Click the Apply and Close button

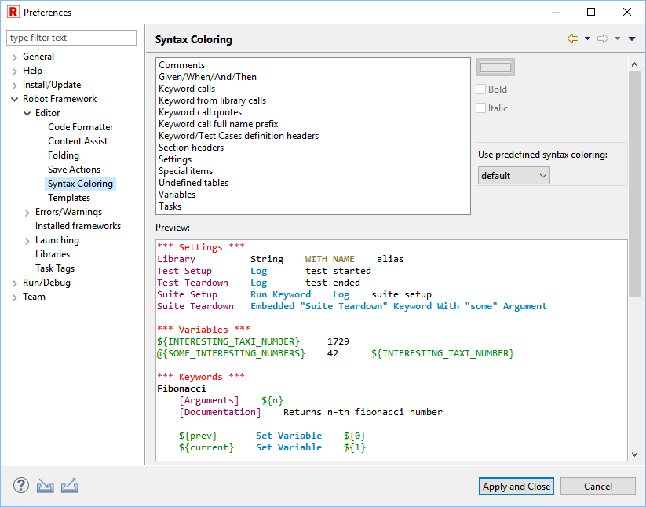point(516,487)
